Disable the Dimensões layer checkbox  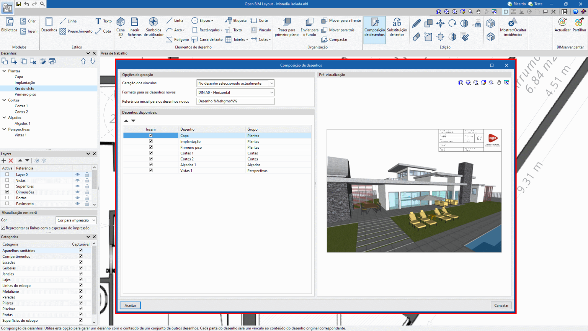click(7, 192)
